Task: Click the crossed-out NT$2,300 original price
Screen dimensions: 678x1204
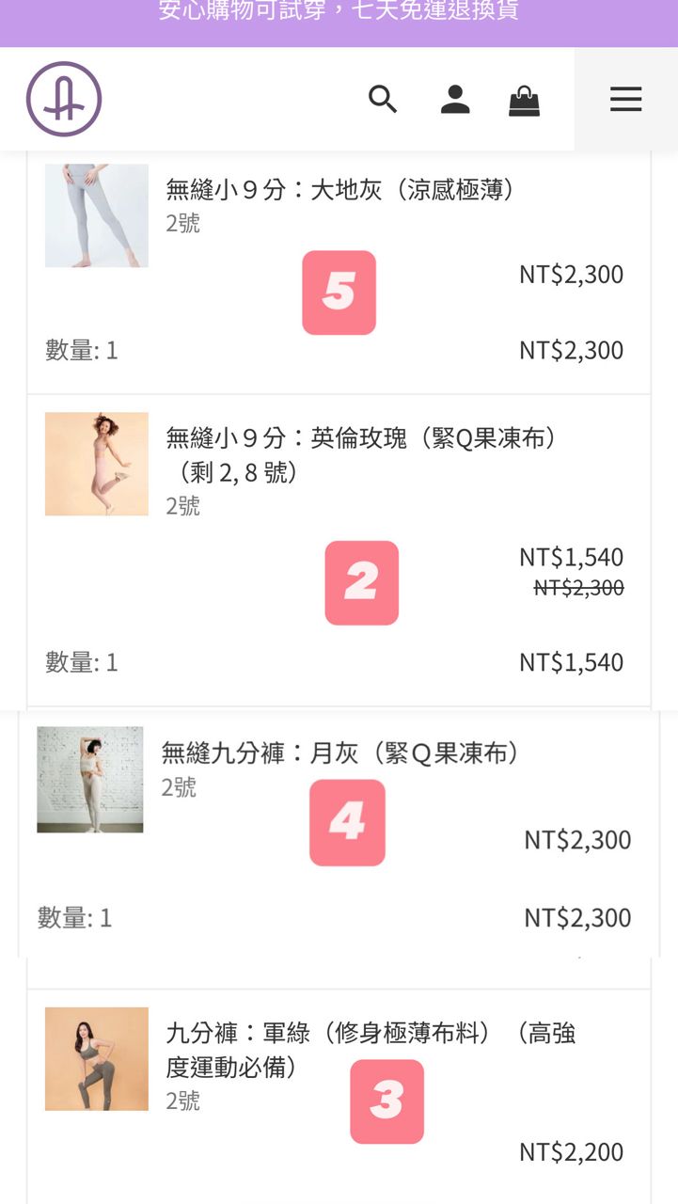Action: tap(578, 588)
